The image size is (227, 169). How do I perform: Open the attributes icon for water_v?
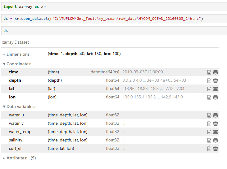209,123
